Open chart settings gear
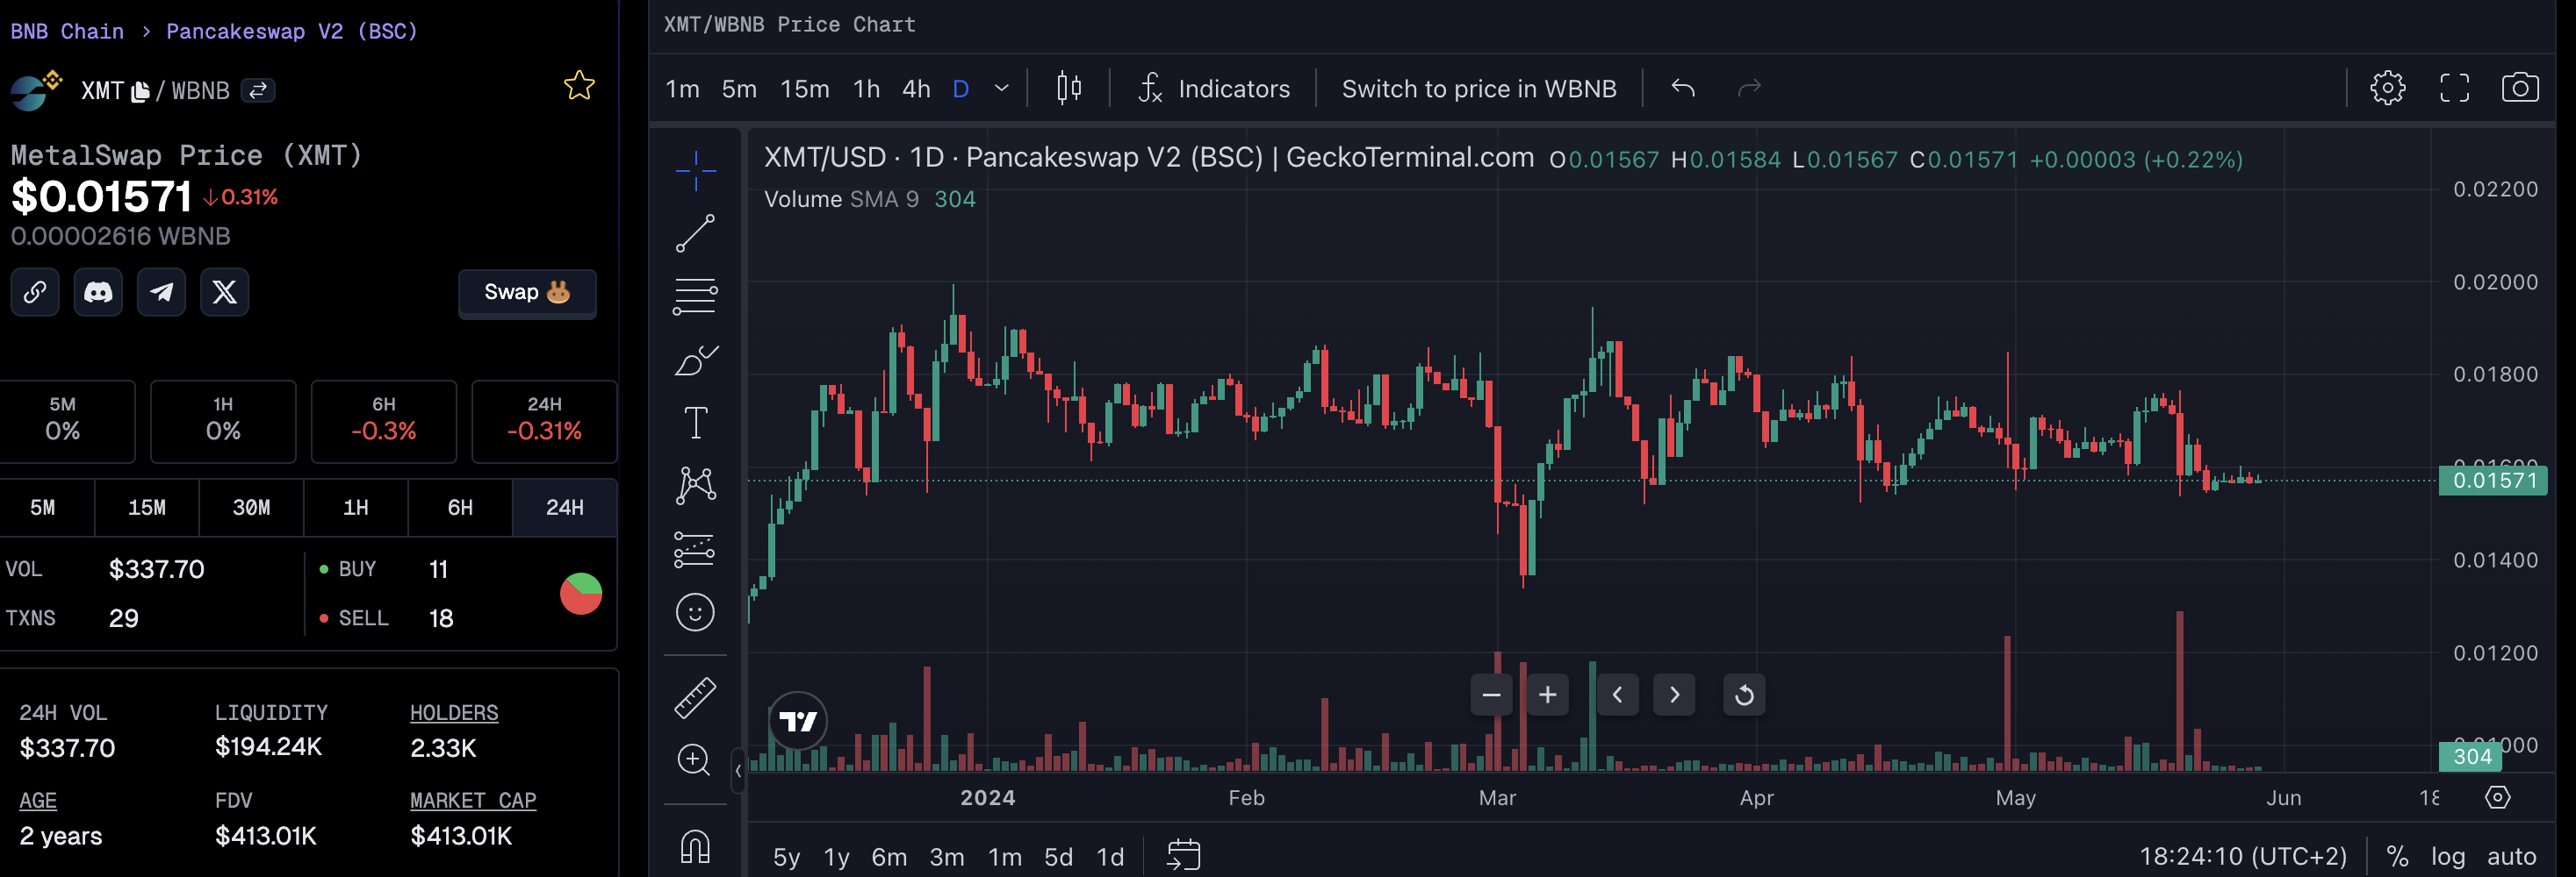 click(2387, 88)
